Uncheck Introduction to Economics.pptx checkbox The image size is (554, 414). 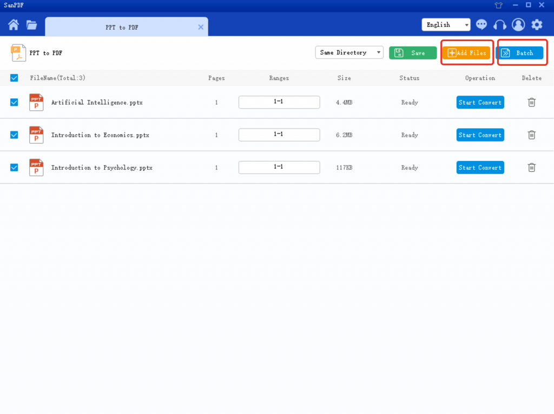coord(14,135)
